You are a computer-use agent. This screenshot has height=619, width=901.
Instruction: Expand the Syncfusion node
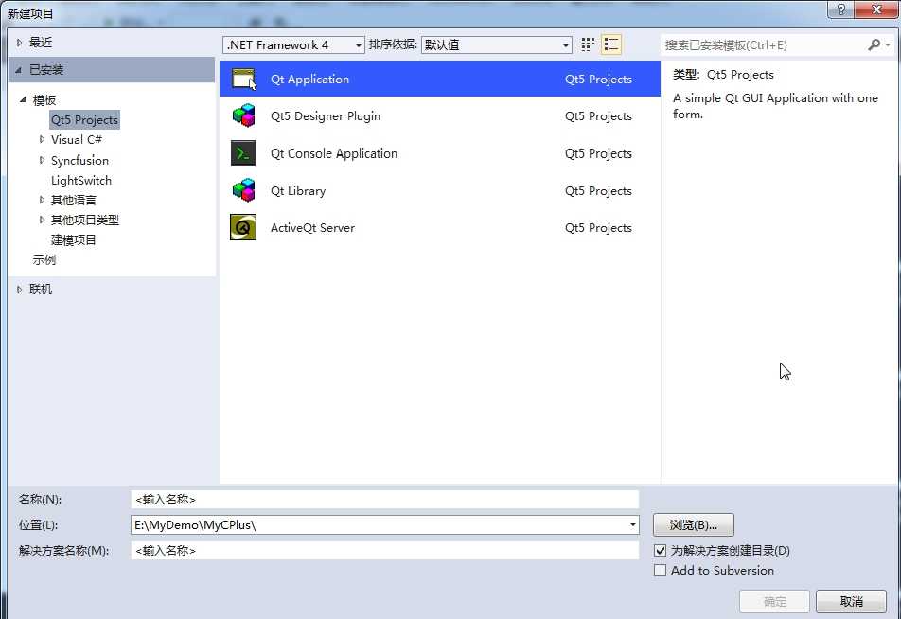(42, 160)
